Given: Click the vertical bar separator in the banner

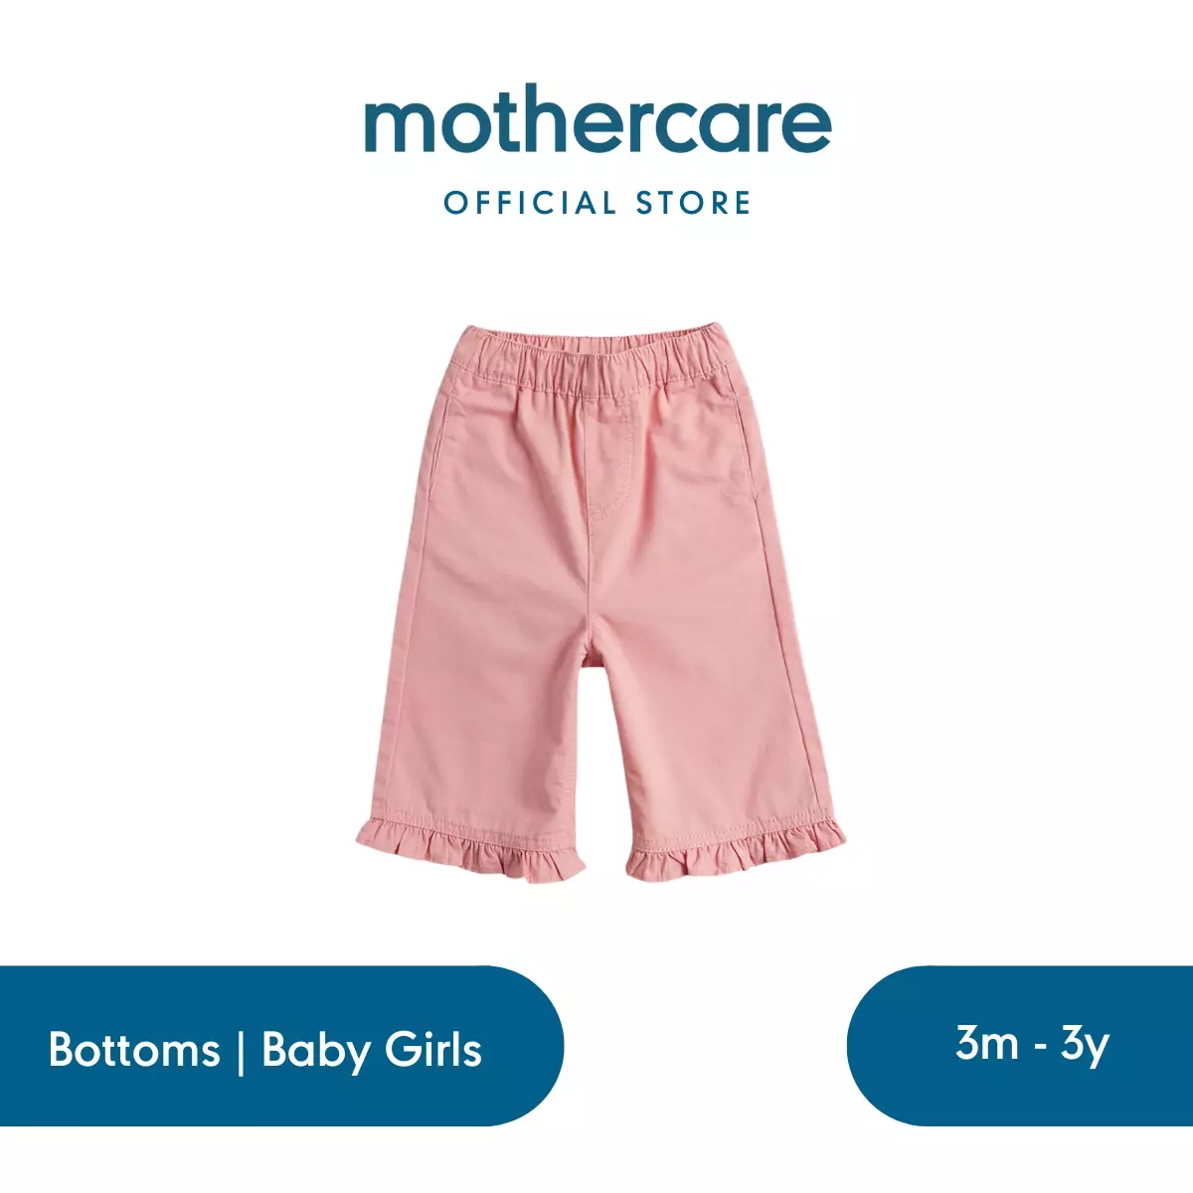Looking at the screenshot, I should click(x=241, y=1051).
